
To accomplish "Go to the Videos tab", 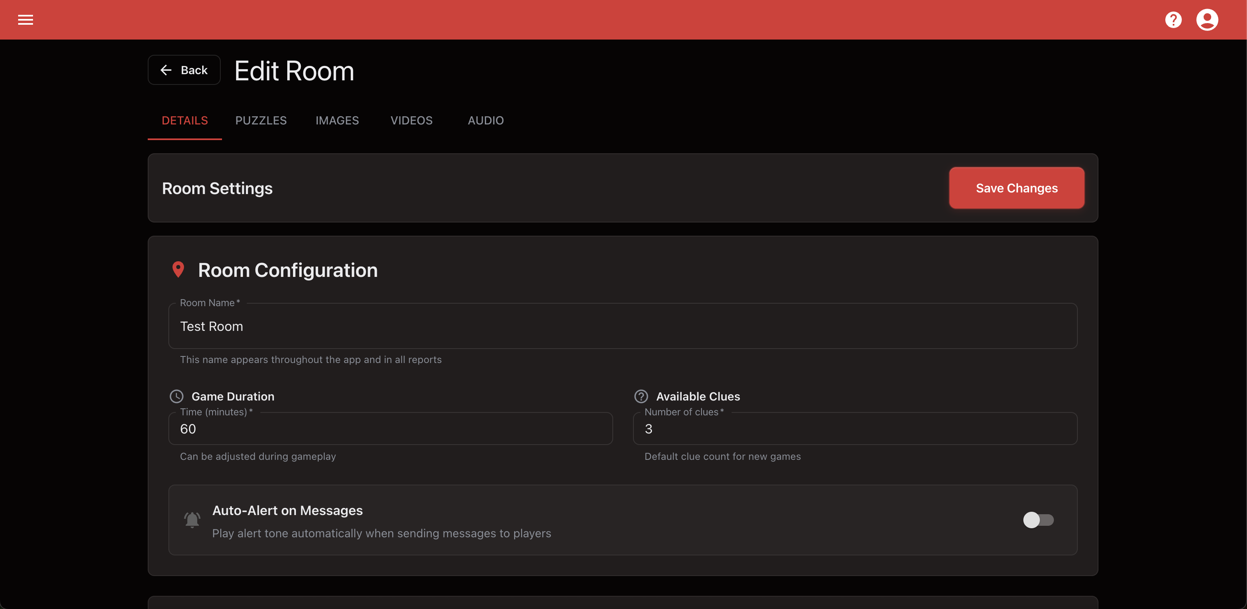I will pos(411,120).
